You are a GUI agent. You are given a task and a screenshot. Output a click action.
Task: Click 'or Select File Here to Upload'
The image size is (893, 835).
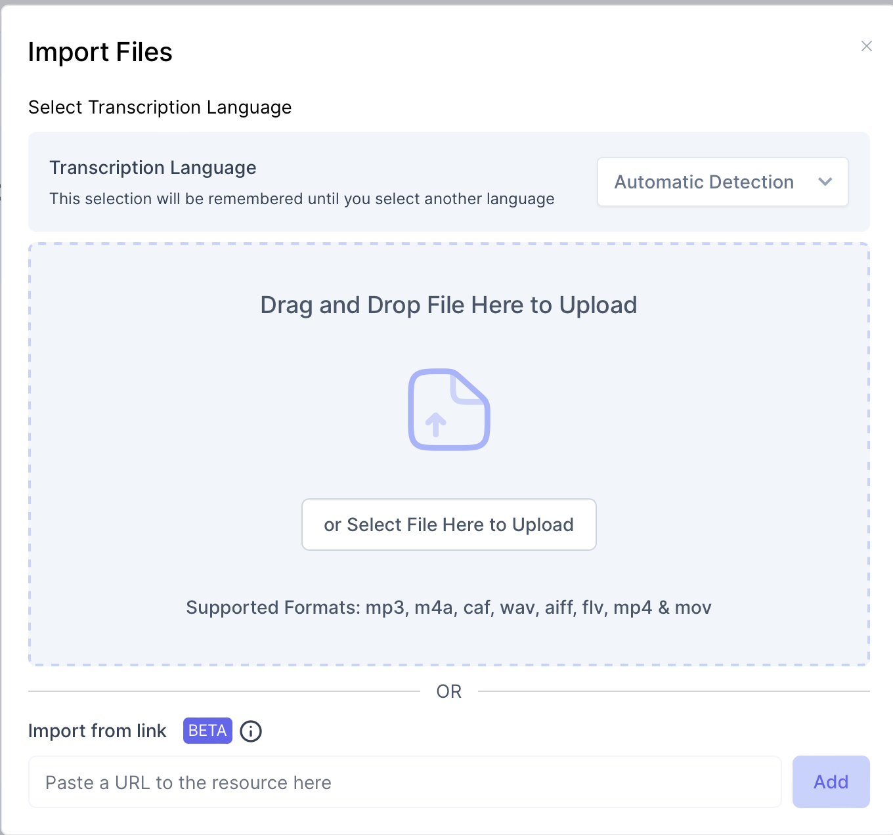tap(449, 525)
